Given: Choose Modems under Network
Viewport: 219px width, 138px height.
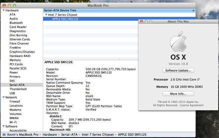Looking at the screenshot, I should tap(15, 110).
